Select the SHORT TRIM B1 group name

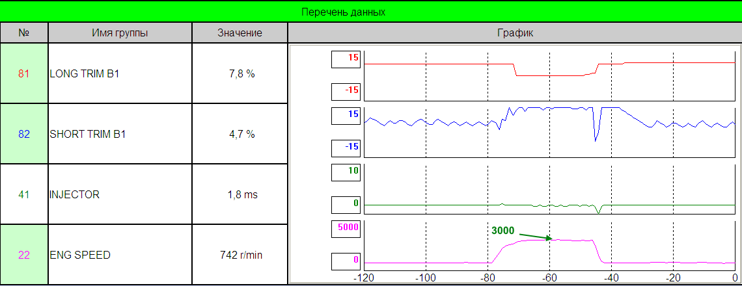88,134
